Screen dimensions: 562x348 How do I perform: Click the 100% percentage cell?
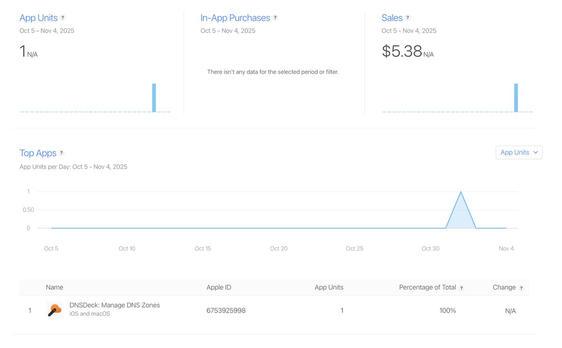448,311
